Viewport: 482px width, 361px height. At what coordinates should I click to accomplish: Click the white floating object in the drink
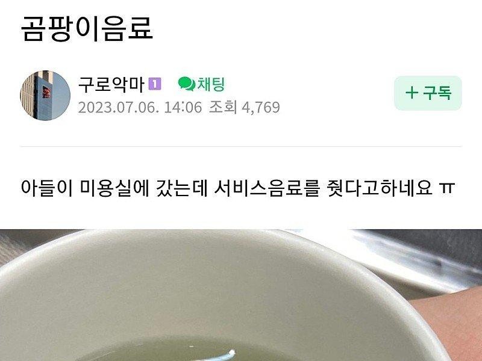click(x=219, y=356)
